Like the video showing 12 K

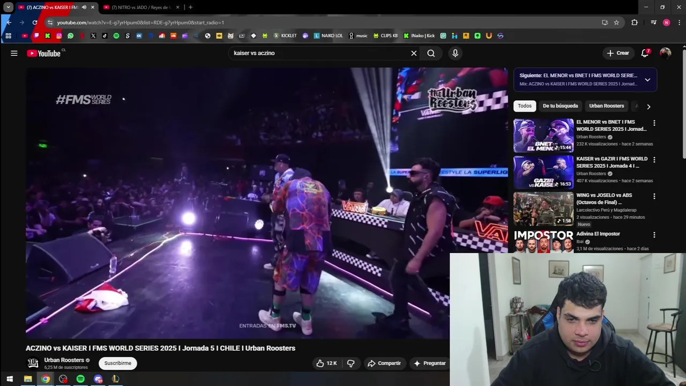[x=326, y=363]
